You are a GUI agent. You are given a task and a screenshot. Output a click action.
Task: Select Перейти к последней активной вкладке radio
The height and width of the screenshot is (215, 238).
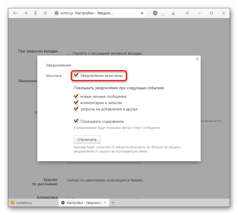pos(69,53)
